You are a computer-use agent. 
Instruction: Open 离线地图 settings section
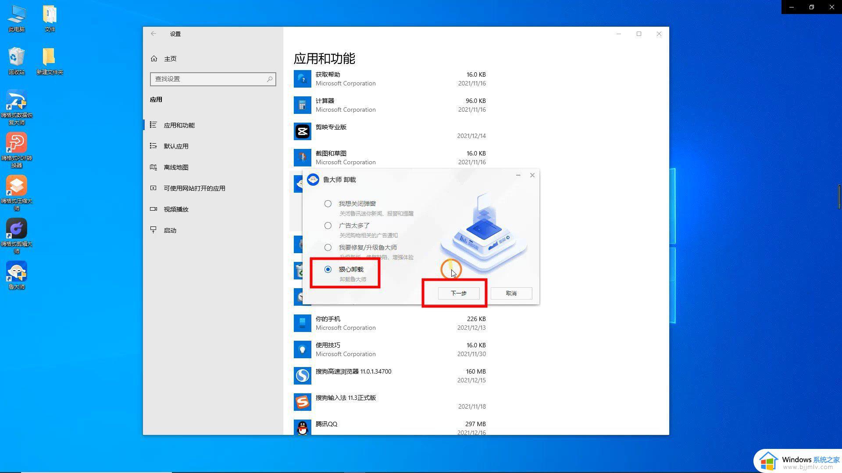pyautogui.click(x=176, y=167)
